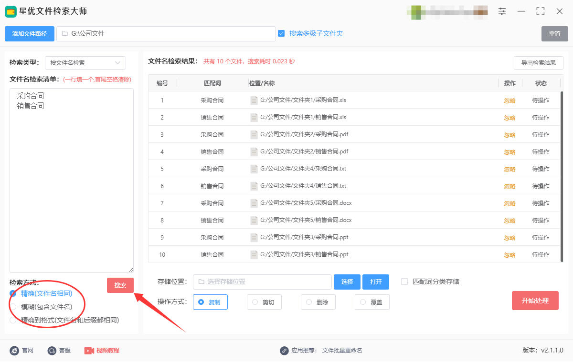This screenshot has height=362, width=573.
Task: Click file icon of row 销售合同.txt
Action: pyautogui.click(x=254, y=186)
